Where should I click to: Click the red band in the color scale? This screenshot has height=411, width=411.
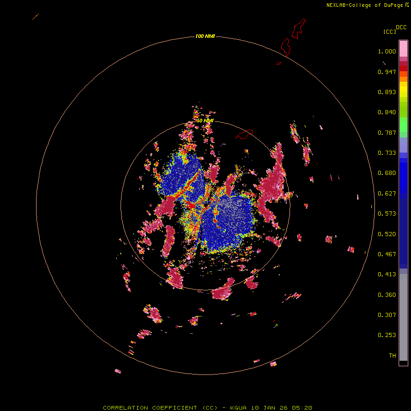point(403,68)
